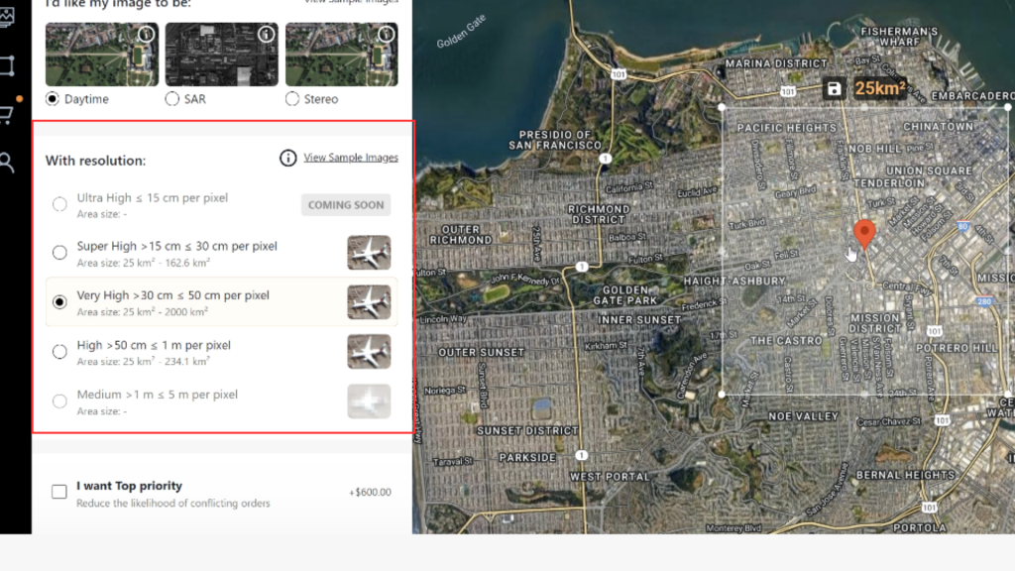The width and height of the screenshot is (1015, 571).
Task: Show info for Stereo sample image
Action: (387, 34)
